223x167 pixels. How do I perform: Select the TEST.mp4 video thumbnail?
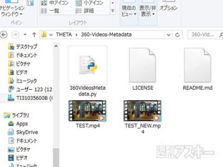point(88,111)
